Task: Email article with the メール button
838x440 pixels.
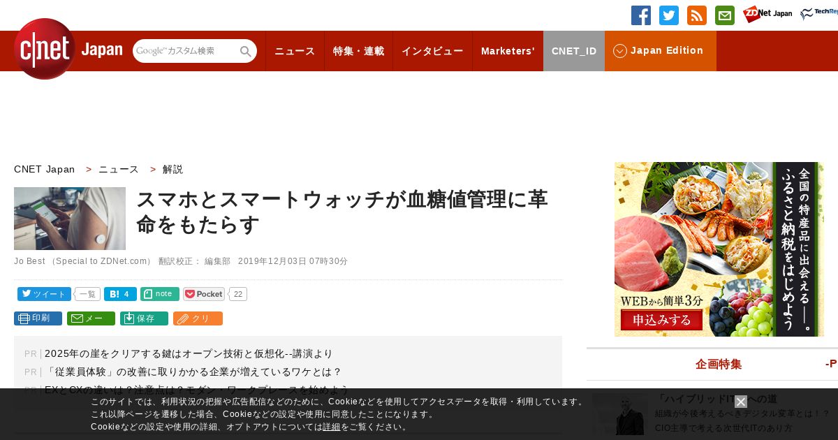Action: (x=91, y=318)
